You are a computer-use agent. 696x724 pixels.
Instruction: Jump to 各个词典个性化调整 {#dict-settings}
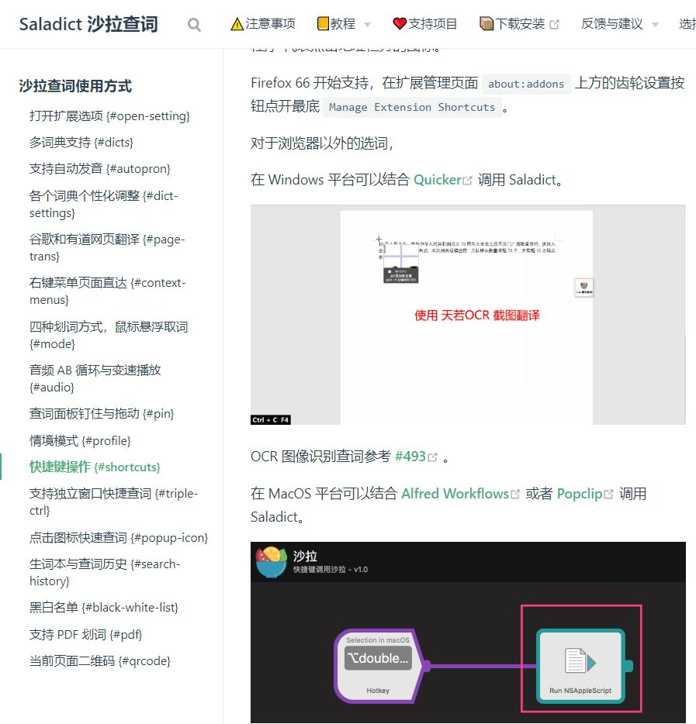[103, 204]
